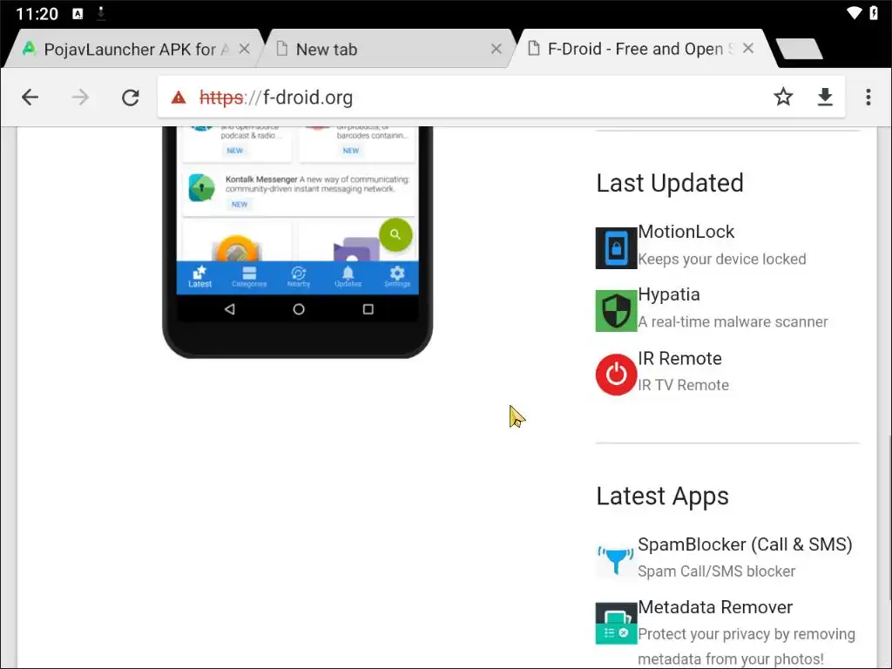
Task: Click 'Keeps your device locked' description
Action: (x=722, y=260)
